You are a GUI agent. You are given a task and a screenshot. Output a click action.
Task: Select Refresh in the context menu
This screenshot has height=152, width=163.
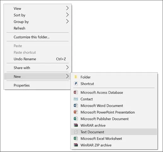pyautogui.click(x=38, y=28)
